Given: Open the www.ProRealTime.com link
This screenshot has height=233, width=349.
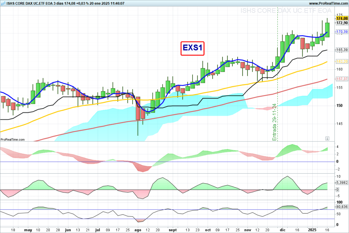Looking at the screenshot, I should coord(328,3).
